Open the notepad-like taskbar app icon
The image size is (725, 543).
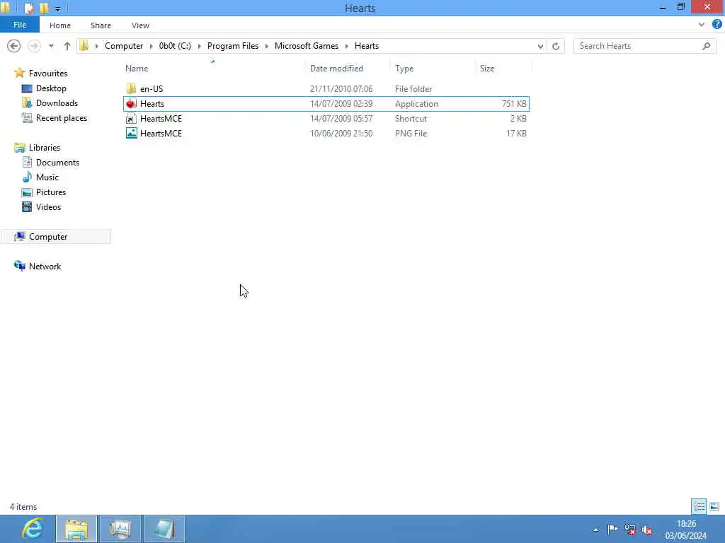[164, 529]
